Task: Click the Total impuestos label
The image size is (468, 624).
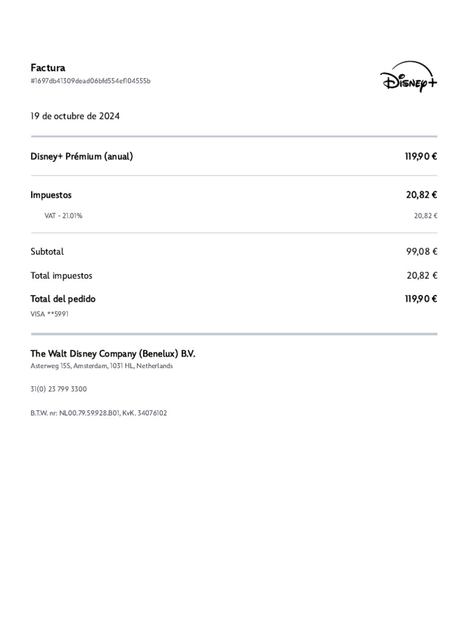Action: pos(62,275)
